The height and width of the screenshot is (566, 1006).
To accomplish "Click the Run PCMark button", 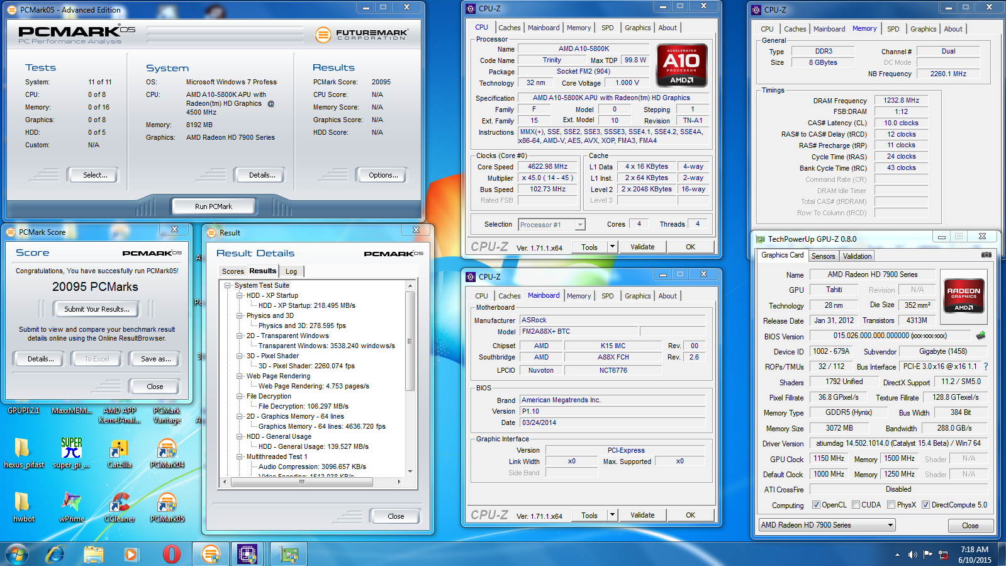I will (213, 206).
